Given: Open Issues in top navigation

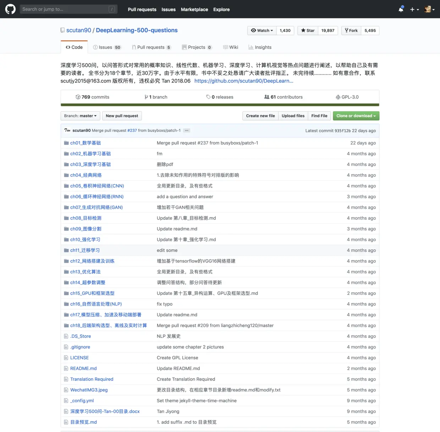Looking at the screenshot, I should (169, 10).
